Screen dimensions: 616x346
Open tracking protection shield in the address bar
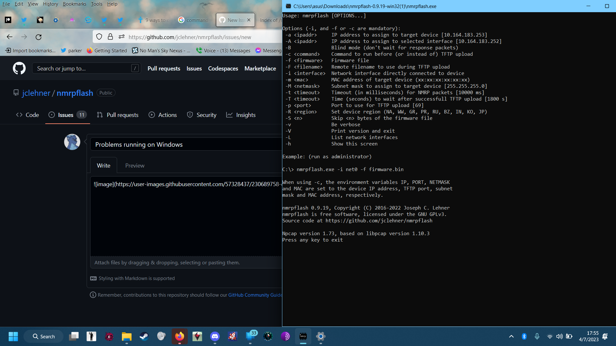point(99,37)
